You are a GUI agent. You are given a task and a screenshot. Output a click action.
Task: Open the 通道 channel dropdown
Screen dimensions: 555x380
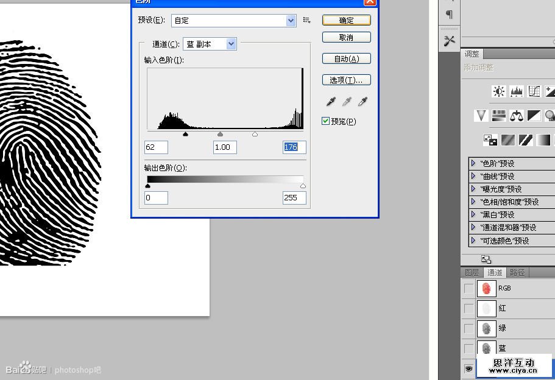(210, 44)
